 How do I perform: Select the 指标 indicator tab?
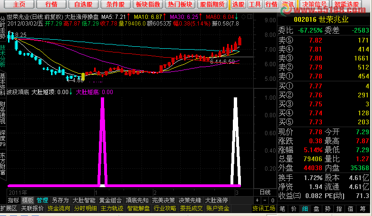[x=14, y=200]
